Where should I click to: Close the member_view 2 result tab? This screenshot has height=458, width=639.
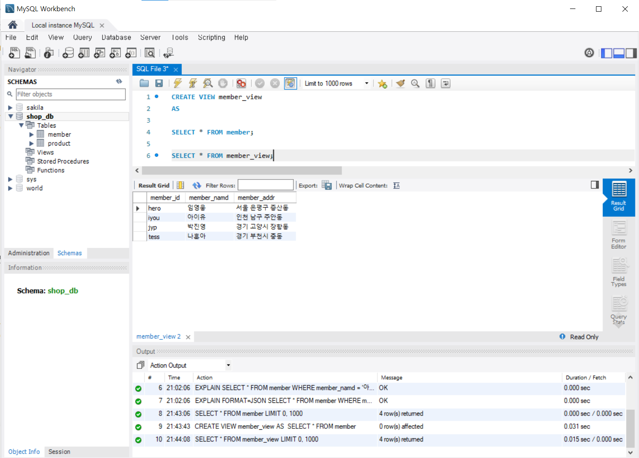pyautogui.click(x=188, y=337)
